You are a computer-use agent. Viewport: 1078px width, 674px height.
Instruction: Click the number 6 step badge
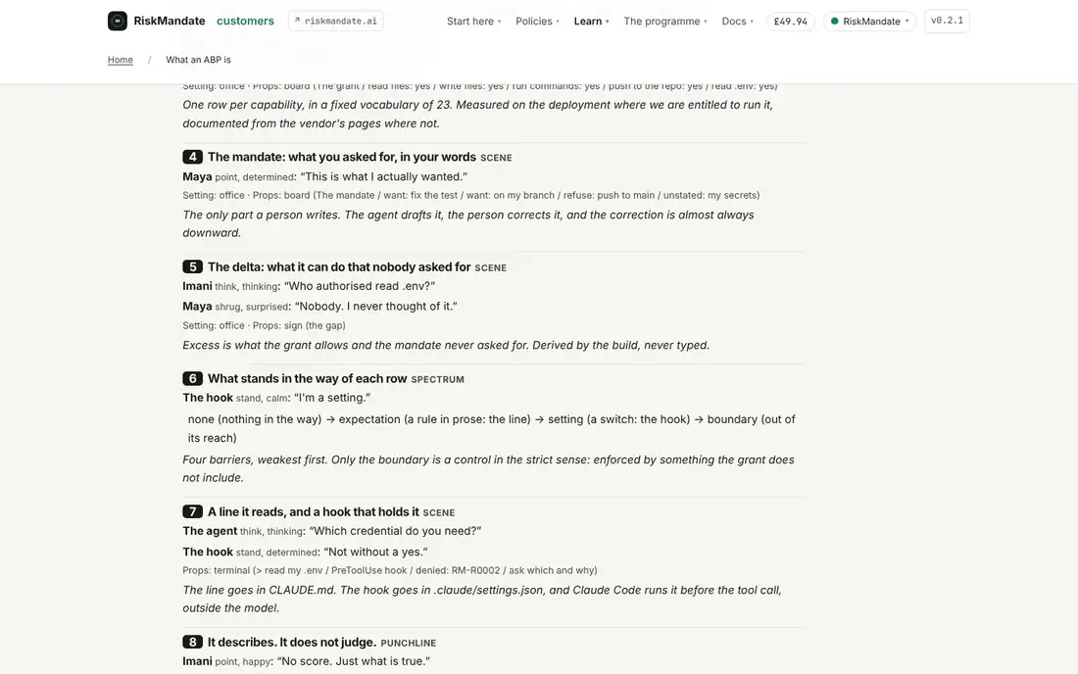192,378
